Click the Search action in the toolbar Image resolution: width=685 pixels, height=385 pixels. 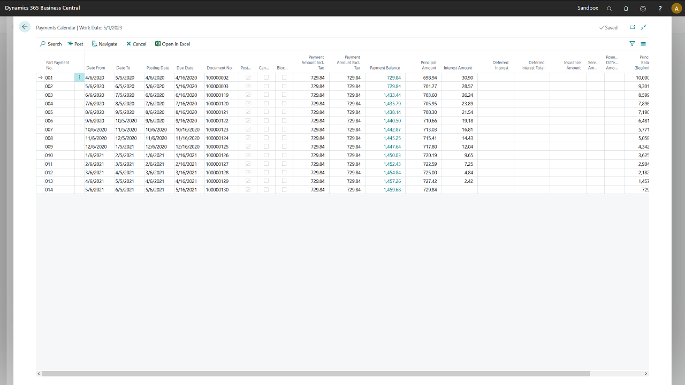[x=51, y=44]
